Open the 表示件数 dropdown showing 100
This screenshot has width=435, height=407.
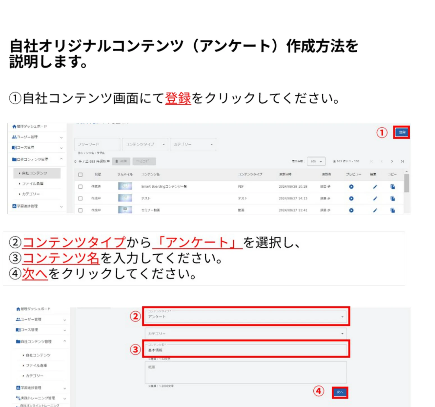(316, 161)
